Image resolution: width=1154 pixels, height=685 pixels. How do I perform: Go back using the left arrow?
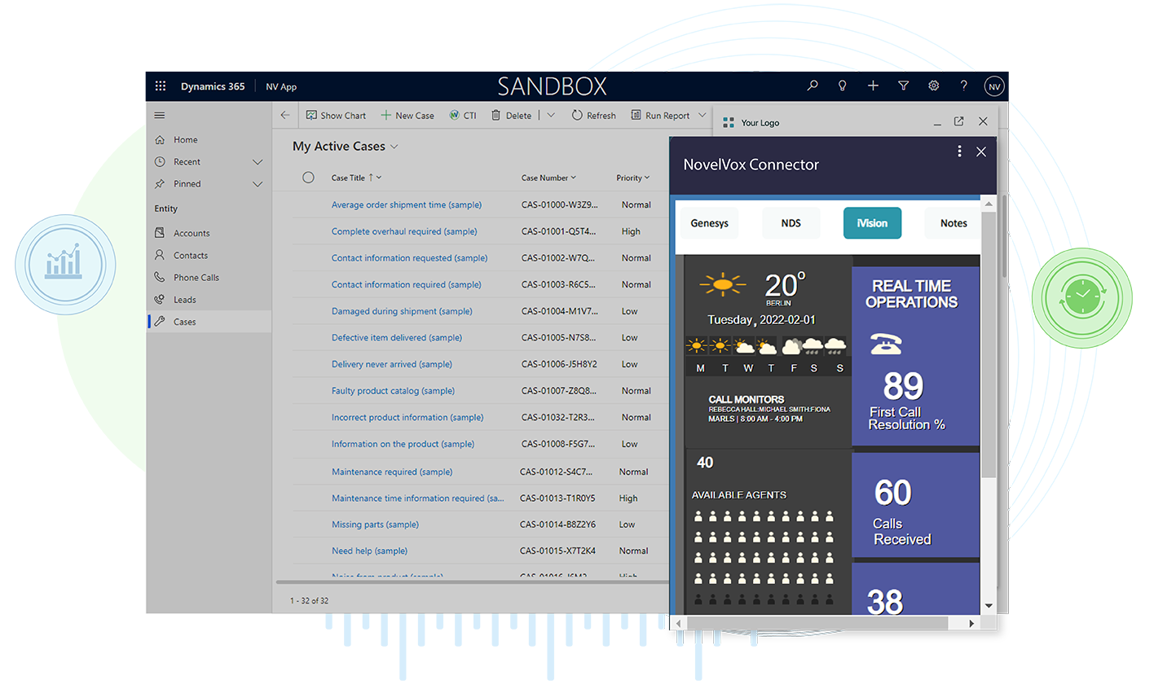285,116
